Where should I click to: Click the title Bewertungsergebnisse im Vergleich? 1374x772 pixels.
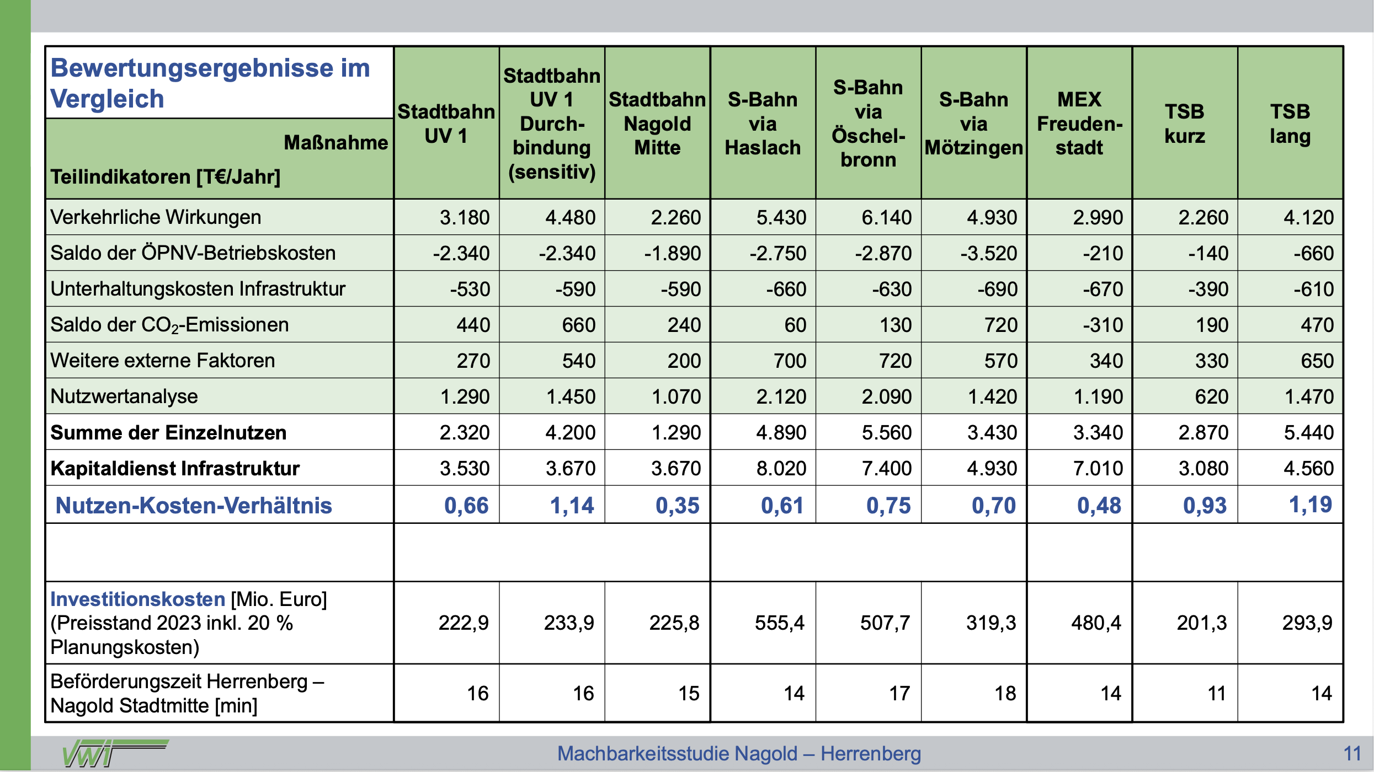point(210,83)
